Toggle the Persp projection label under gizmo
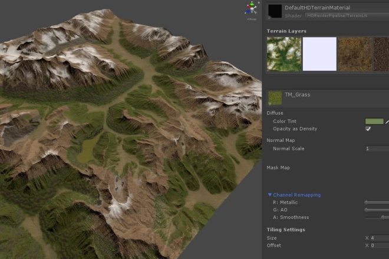Screen dimensions: 389x259 pos(252,18)
